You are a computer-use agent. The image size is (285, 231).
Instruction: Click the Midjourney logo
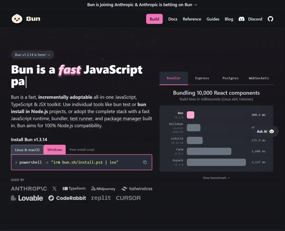click(103, 189)
